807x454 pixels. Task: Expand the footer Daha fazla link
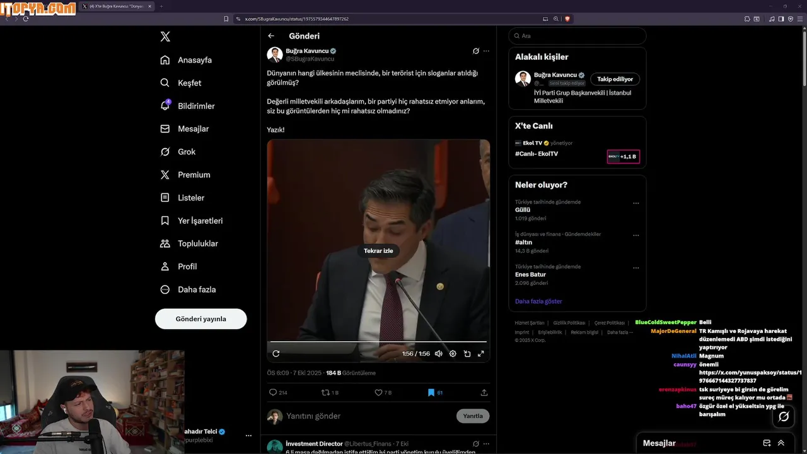click(620, 332)
